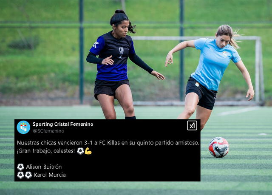Click the soccer ball emoji after celestes
Viewport: 272px width, 195px height.
(x=80, y=151)
